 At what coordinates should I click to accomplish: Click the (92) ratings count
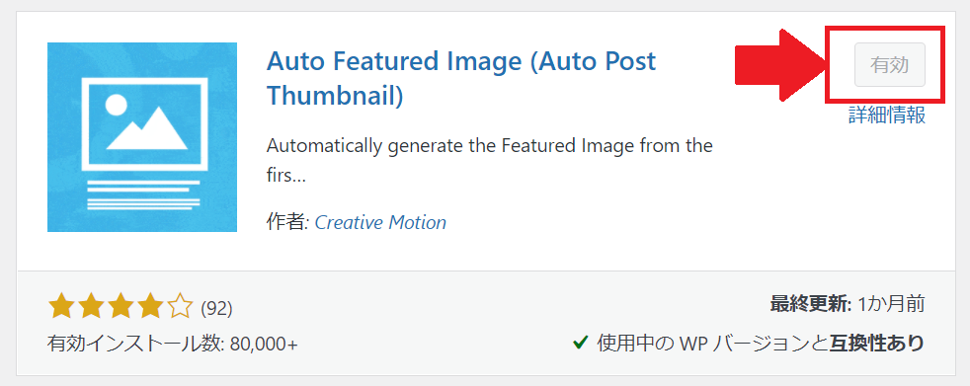click(216, 308)
